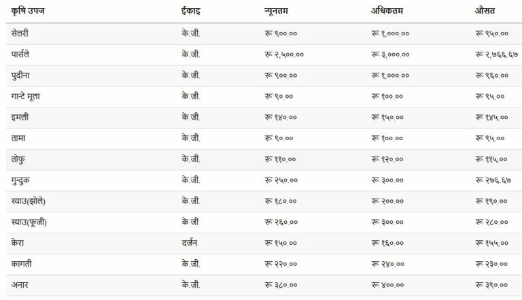Select the गान्टे मूला commodity cell
The image size is (522, 300).
click(25, 97)
